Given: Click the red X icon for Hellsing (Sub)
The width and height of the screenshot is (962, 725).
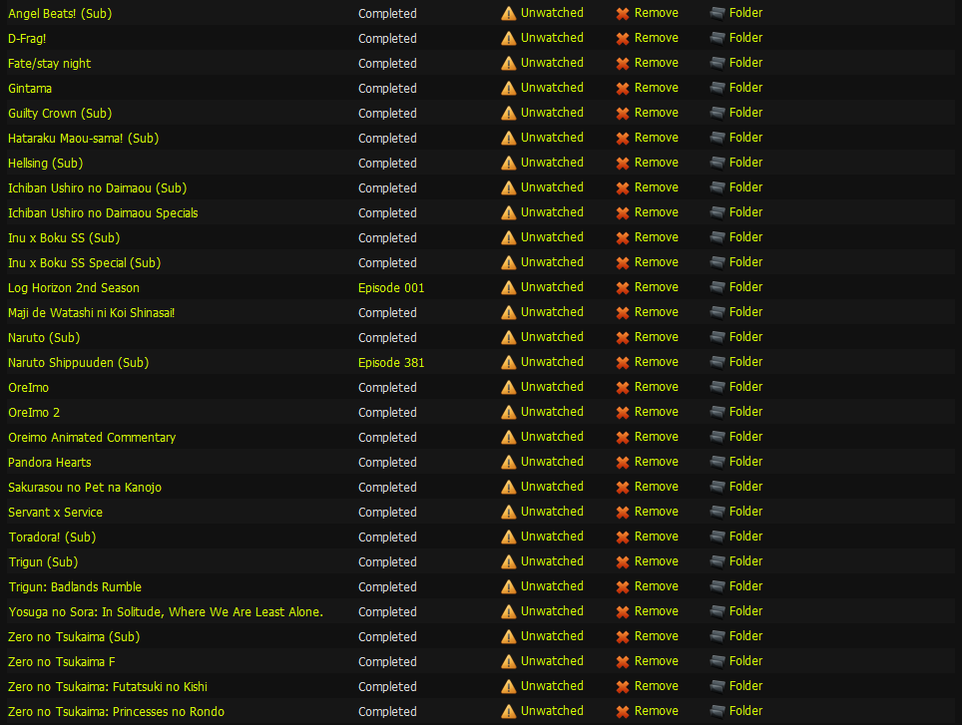Looking at the screenshot, I should [623, 163].
